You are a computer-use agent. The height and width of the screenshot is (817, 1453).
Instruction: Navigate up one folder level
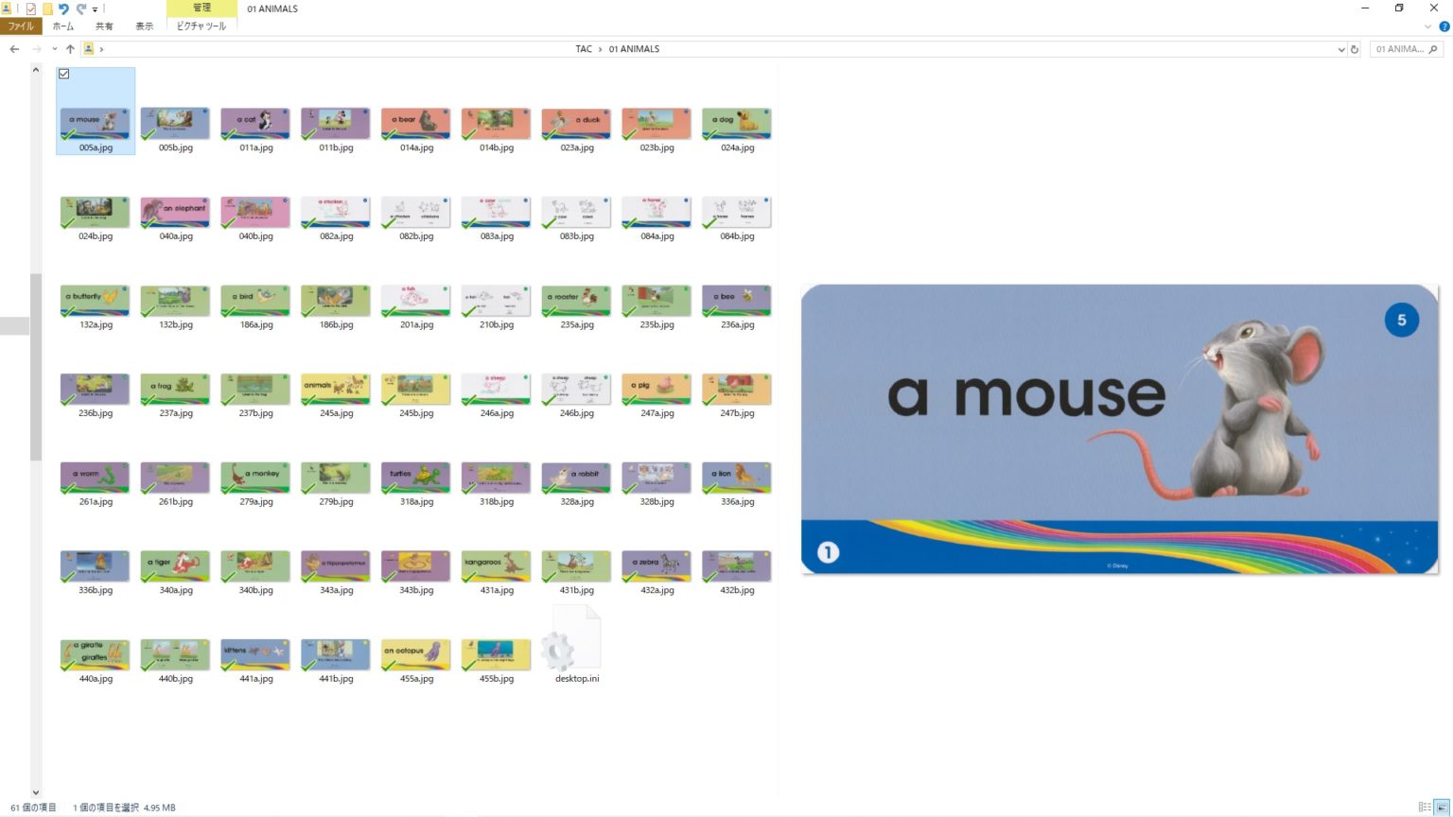pos(70,49)
